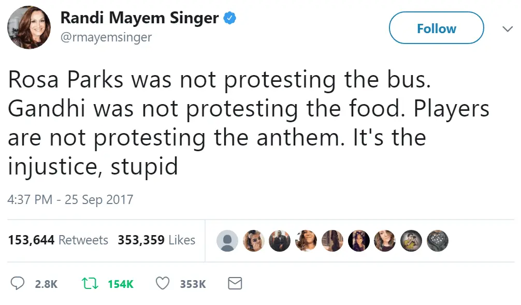
Task: Click the 353K like count
Action: pos(193,284)
